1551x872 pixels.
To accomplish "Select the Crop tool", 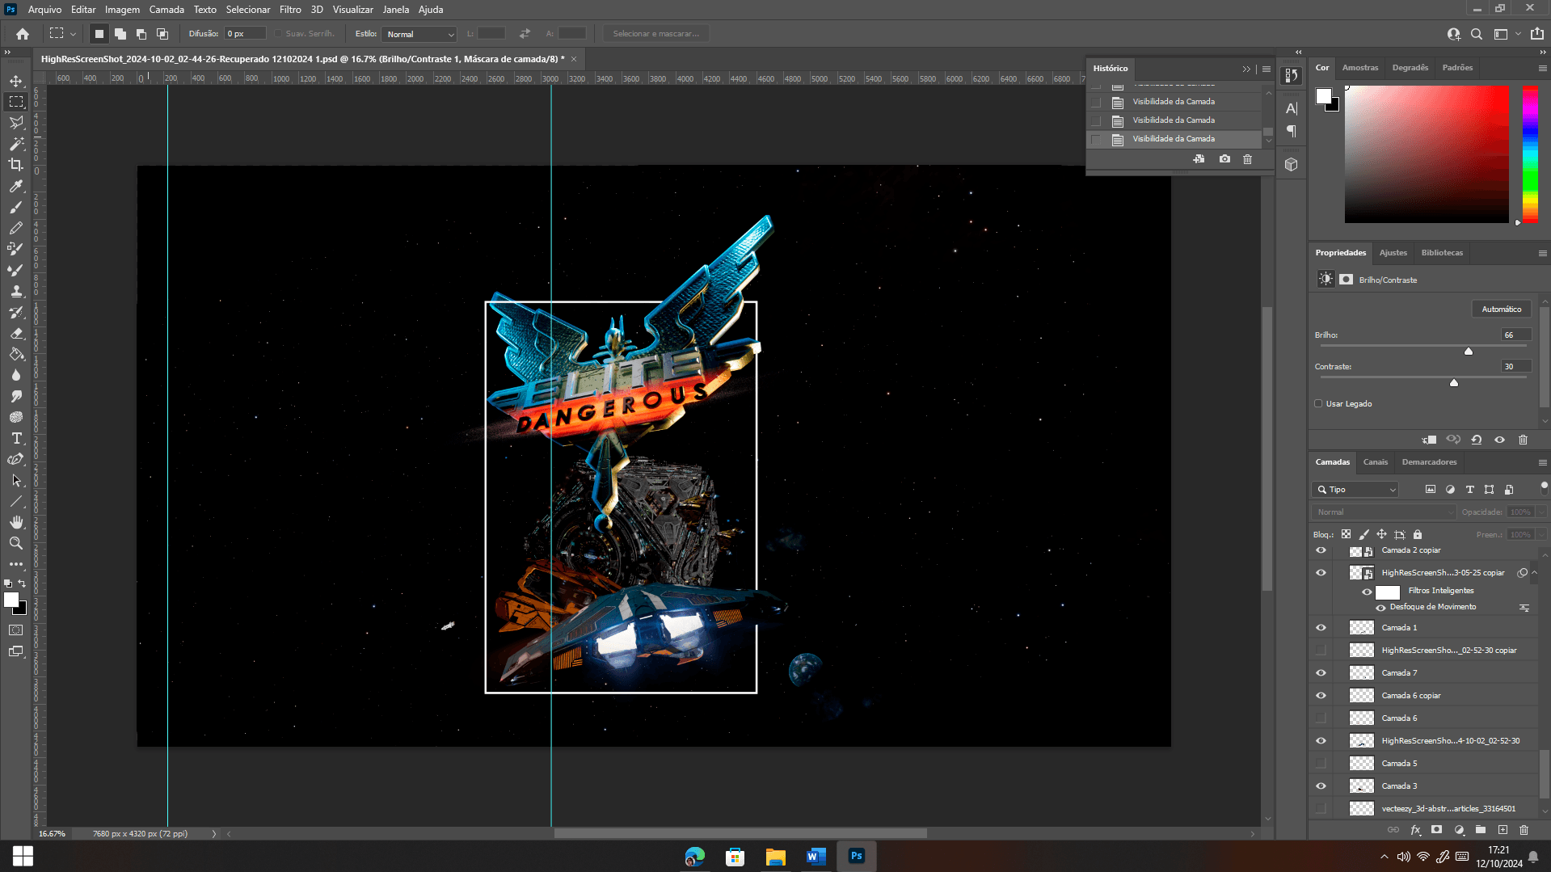I will pyautogui.click(x=16, y=165).
